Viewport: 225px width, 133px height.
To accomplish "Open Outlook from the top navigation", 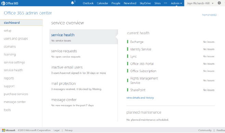I will [88, 3].
